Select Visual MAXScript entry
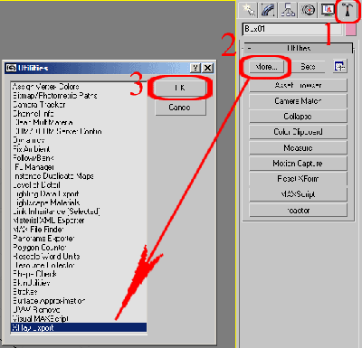The image size is (362, 348). 79,319
